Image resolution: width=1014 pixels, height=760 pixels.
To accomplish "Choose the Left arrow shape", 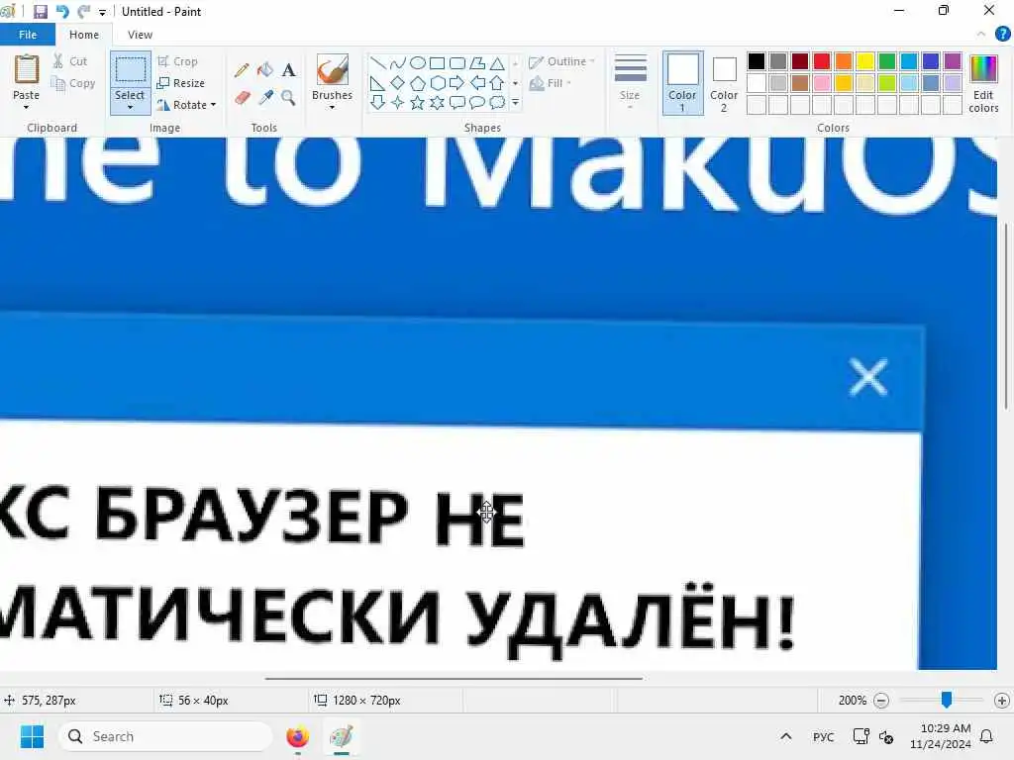I will point(477,83).
